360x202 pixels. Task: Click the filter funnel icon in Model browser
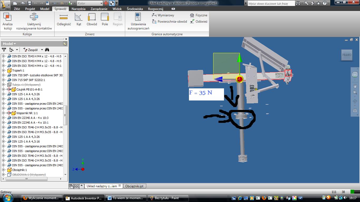pyautogui.click(x=4, y=50)
